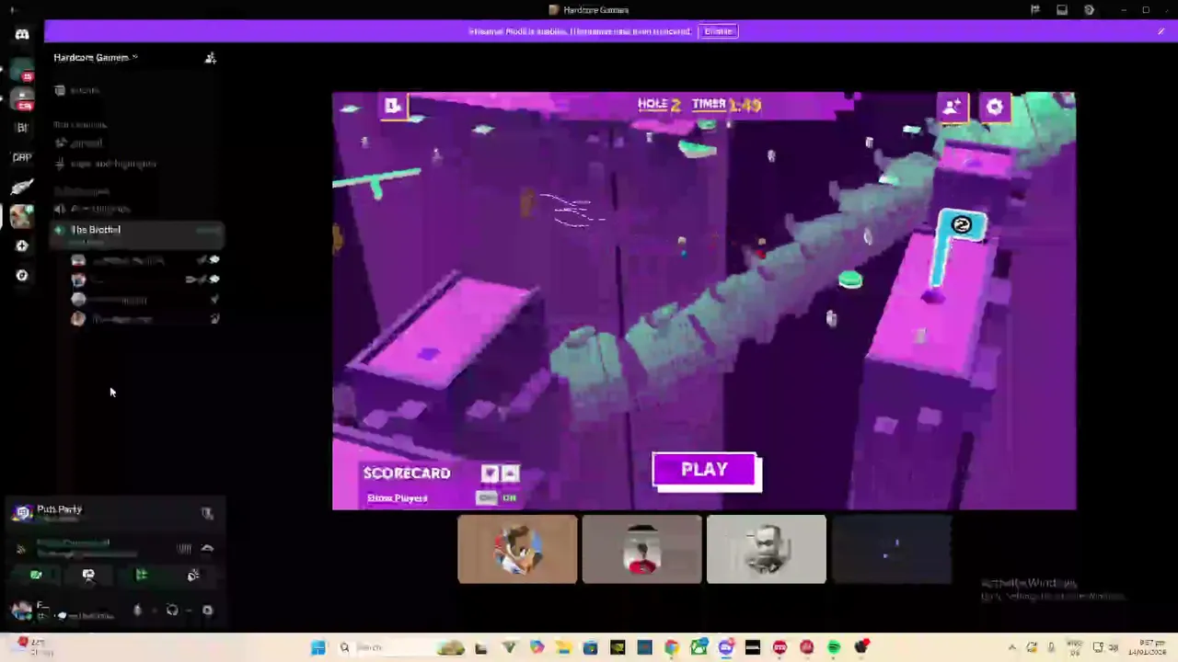
Task: Click the first user in The Brothel
Action: click(147, 260)
